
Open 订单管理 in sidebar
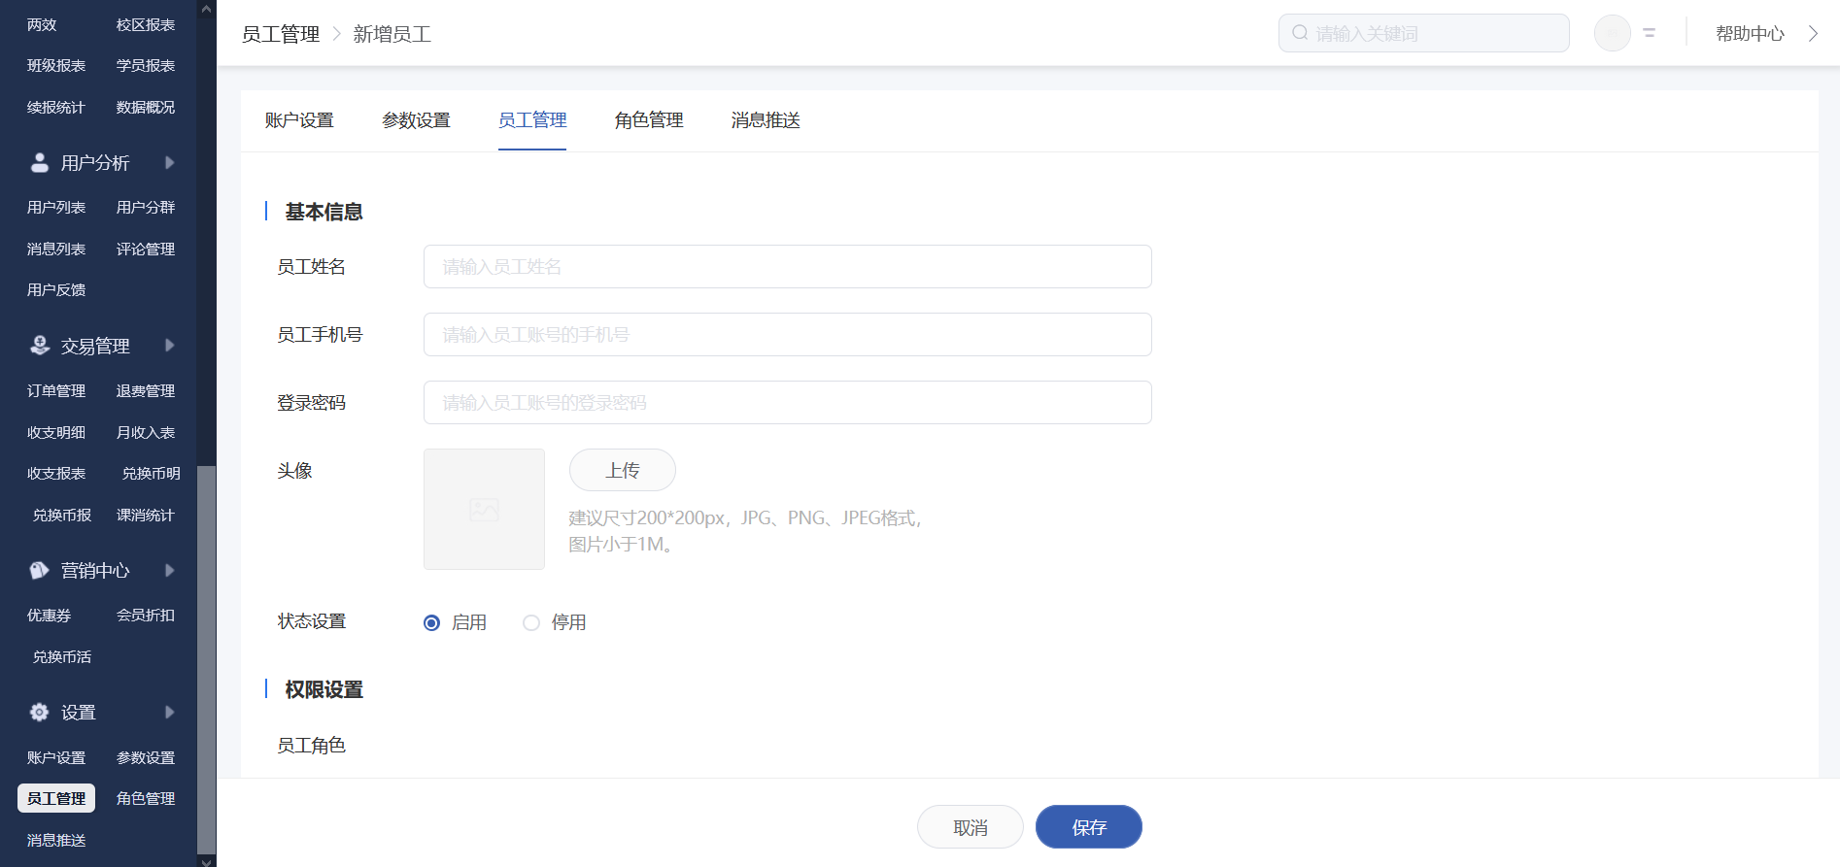56,390
